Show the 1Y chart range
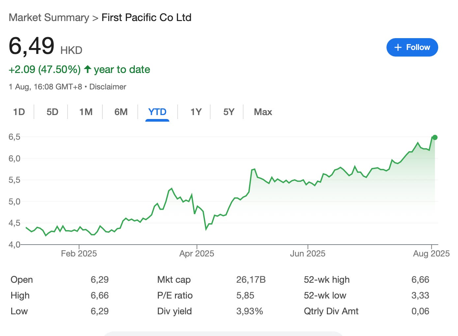 (x=196, y=112)
